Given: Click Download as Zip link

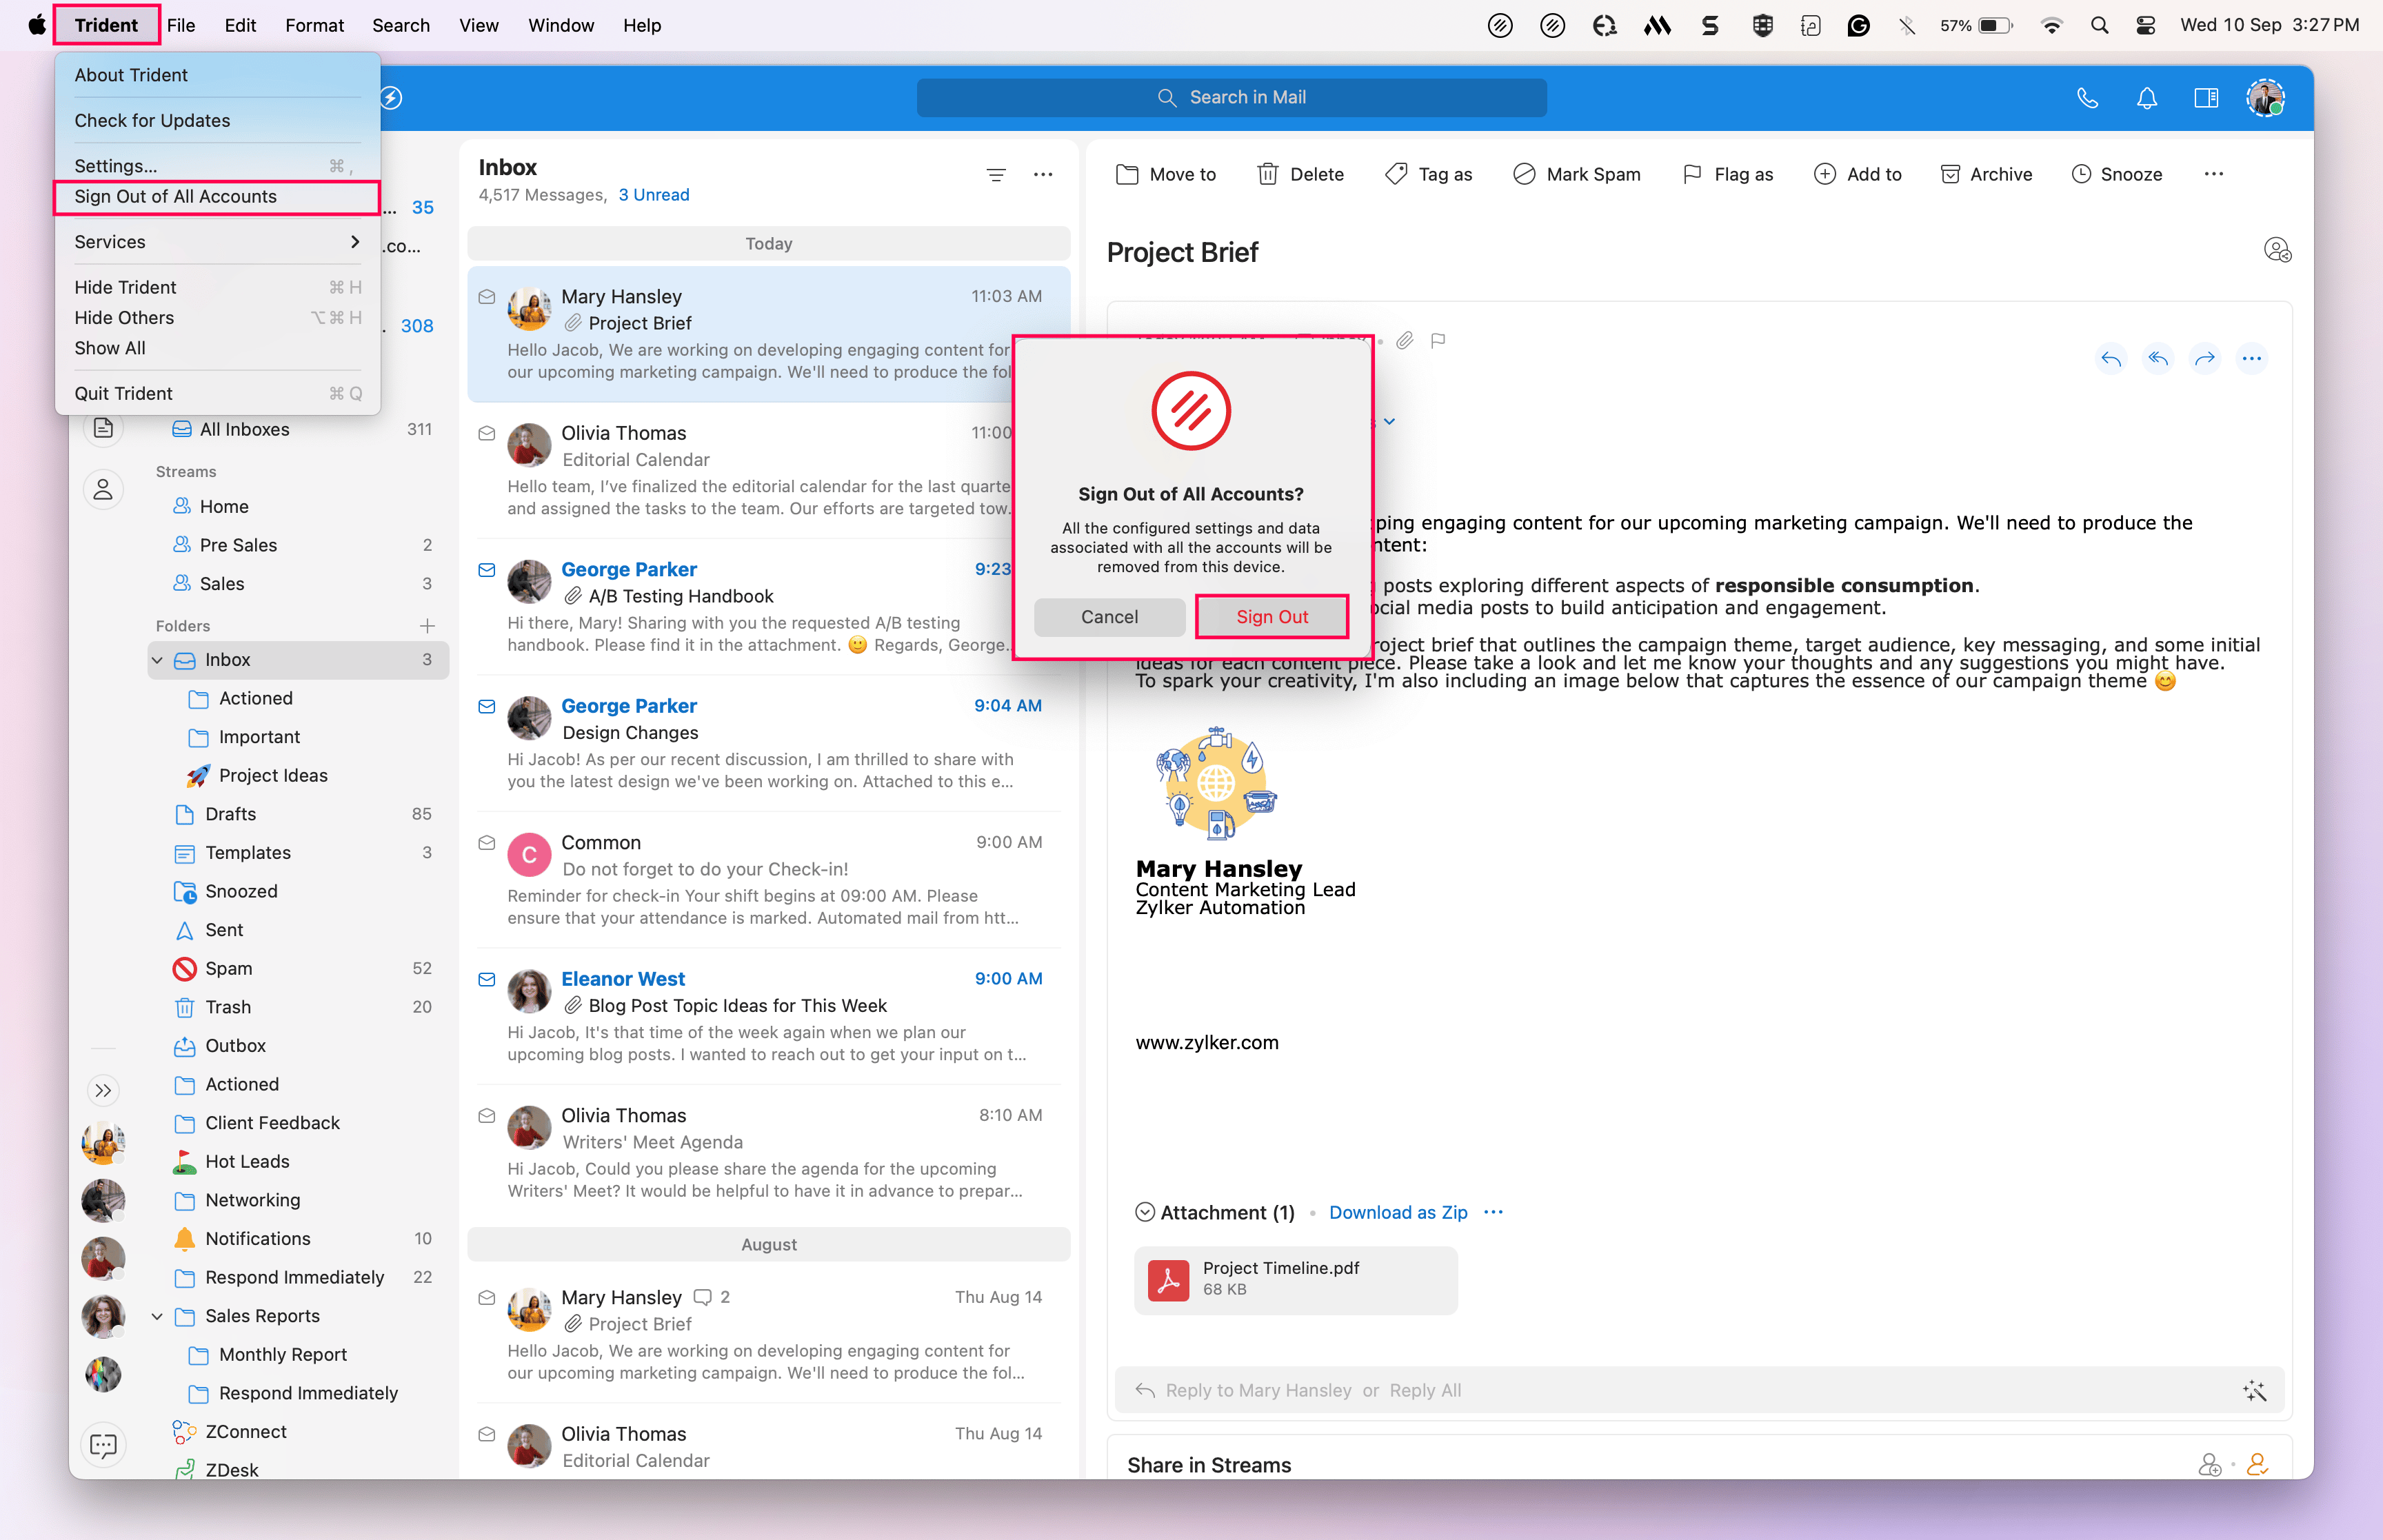Looking at the screenshot, I should click(1397, 1212).
